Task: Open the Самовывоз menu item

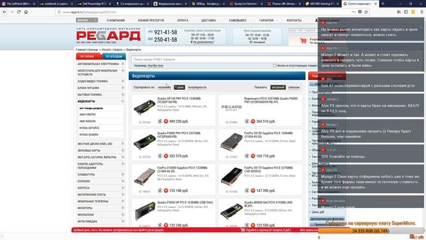Action: [238, 21]
